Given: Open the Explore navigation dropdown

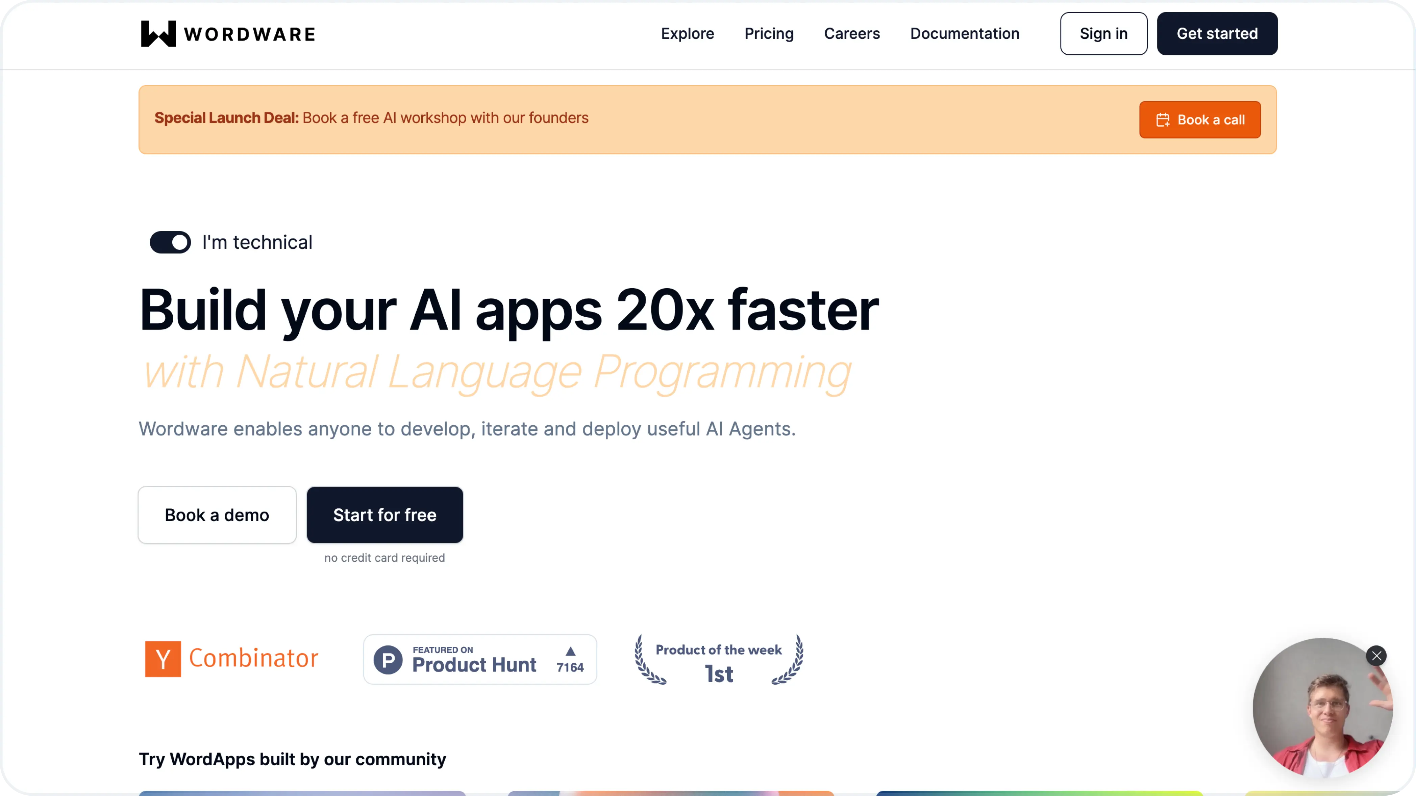Looking at the screenshot, I should (x=688, y=33).
